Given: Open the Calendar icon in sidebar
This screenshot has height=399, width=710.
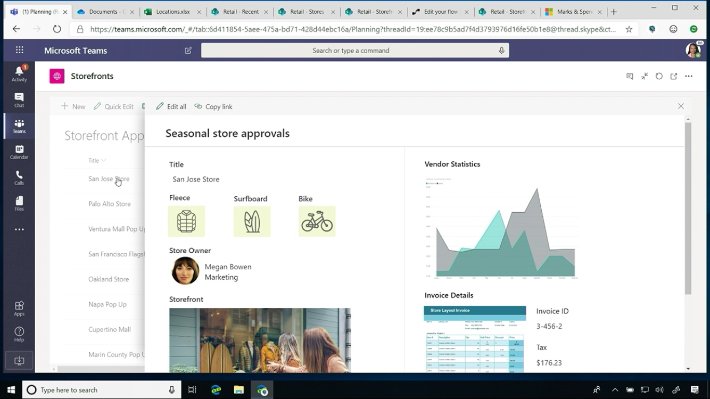Looking at the screenshot, I should (19, 152).
